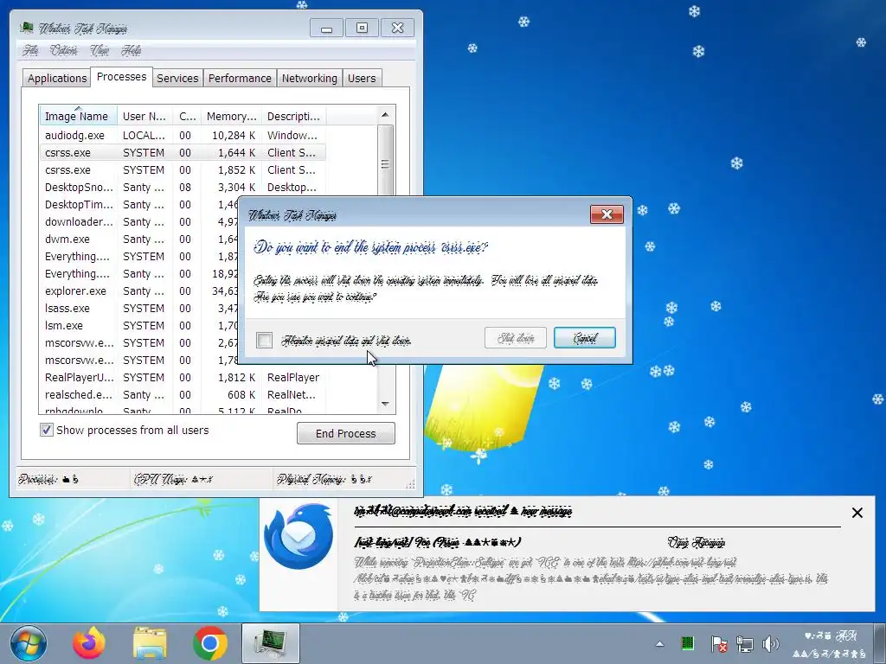Click the Thunderbird logo in notification

(299, 535)
